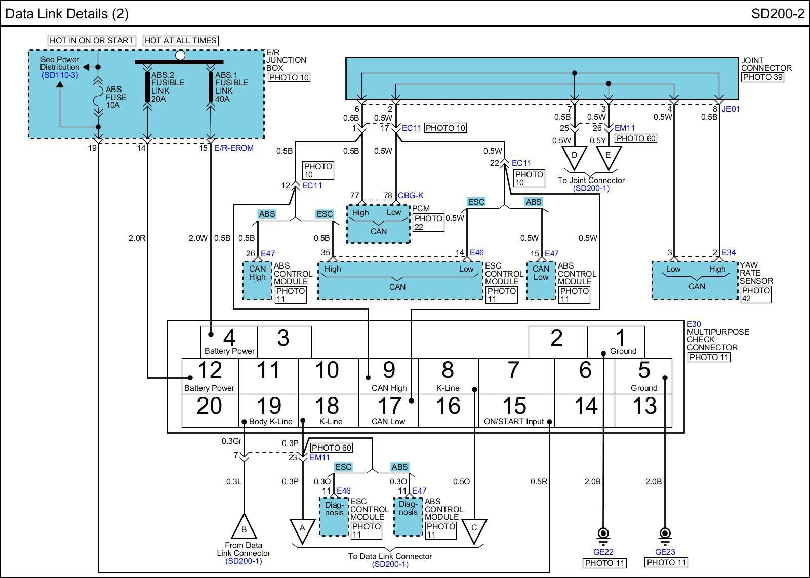Click PHOTO 42 box for Yaw Rate Sensor
The width and height of the screenshot is (810, 578).
coord(755,294)
